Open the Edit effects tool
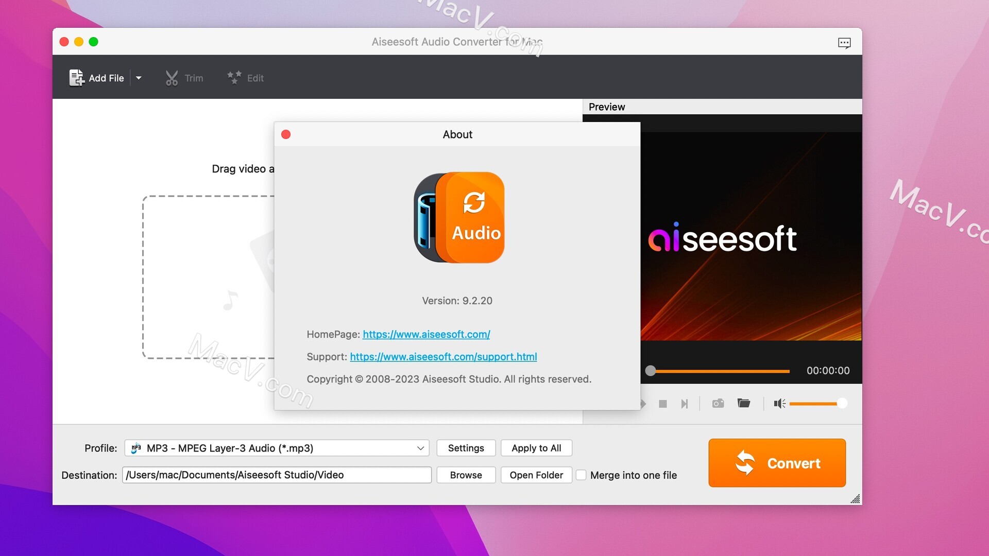 (x=245, y=78)
